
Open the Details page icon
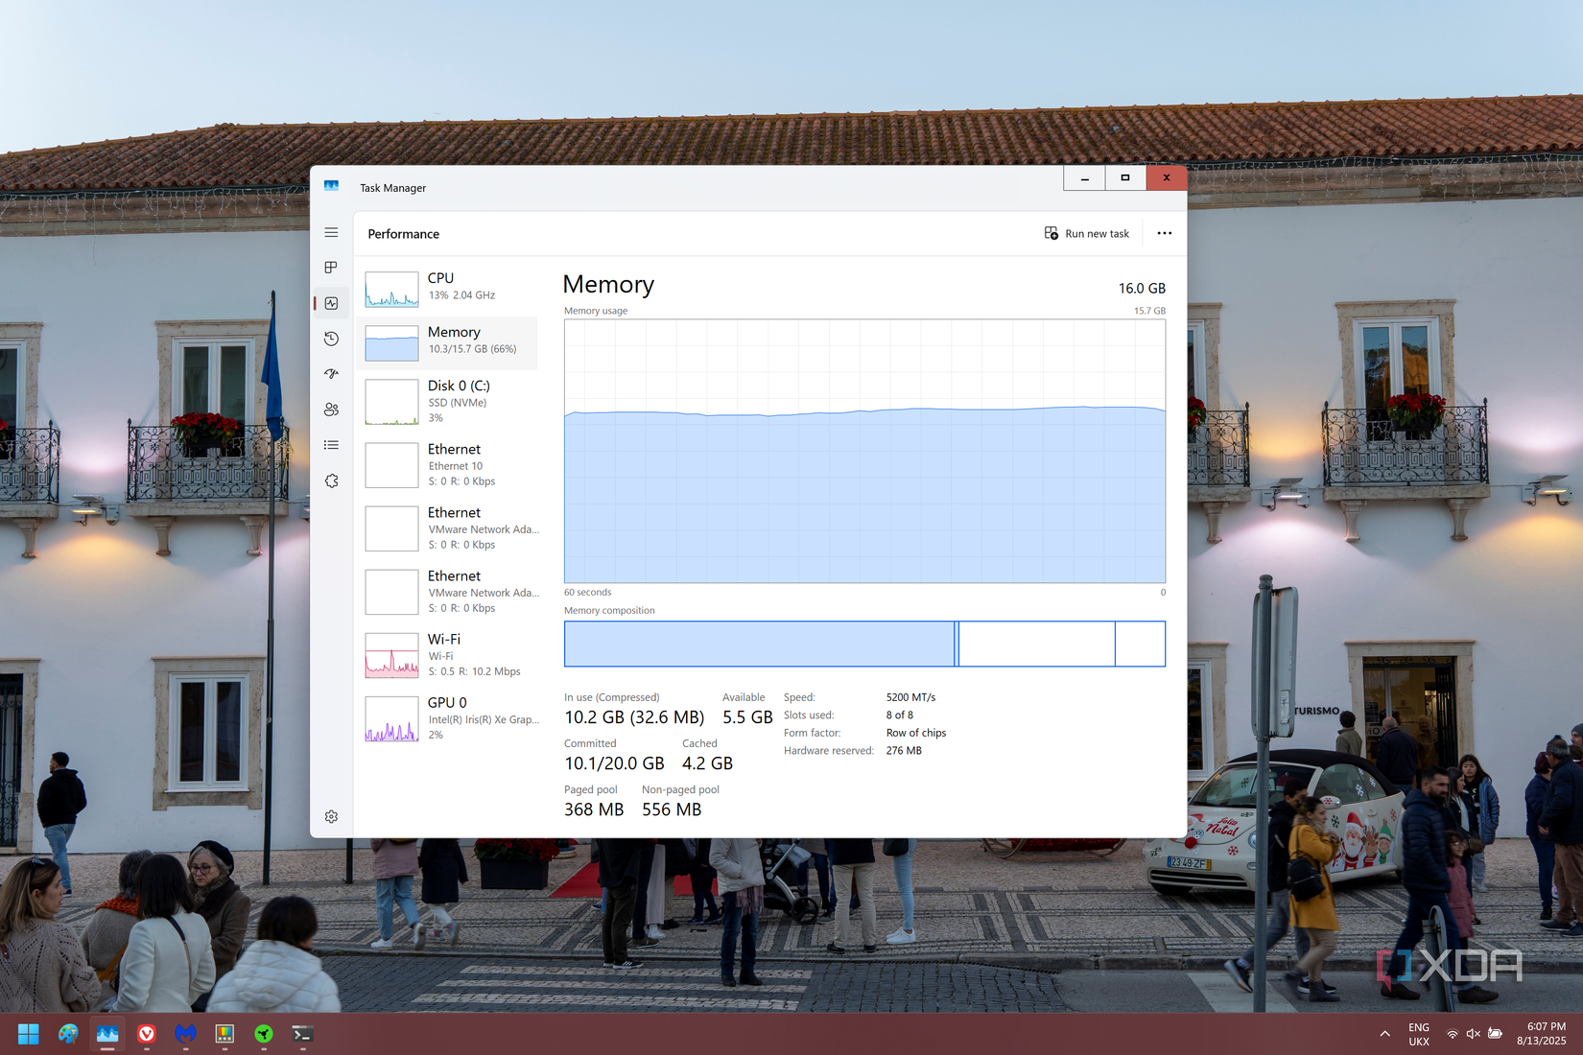[331, 445]
